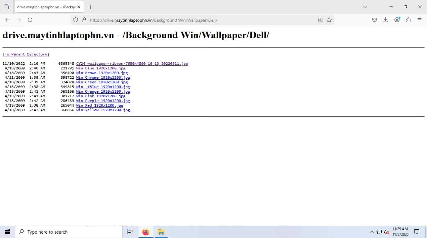
Task: Reload the current page
Action: click(x=30, y=20)
